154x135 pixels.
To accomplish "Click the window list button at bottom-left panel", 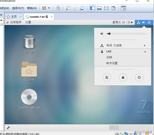I will (8, 128).
